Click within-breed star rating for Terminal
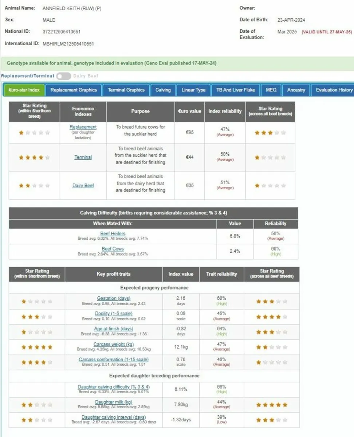This screenshot has width=354, height=437. (35, 158)
